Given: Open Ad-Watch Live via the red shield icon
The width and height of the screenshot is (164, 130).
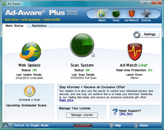Looking at the screenshot, I should (135, 52).
